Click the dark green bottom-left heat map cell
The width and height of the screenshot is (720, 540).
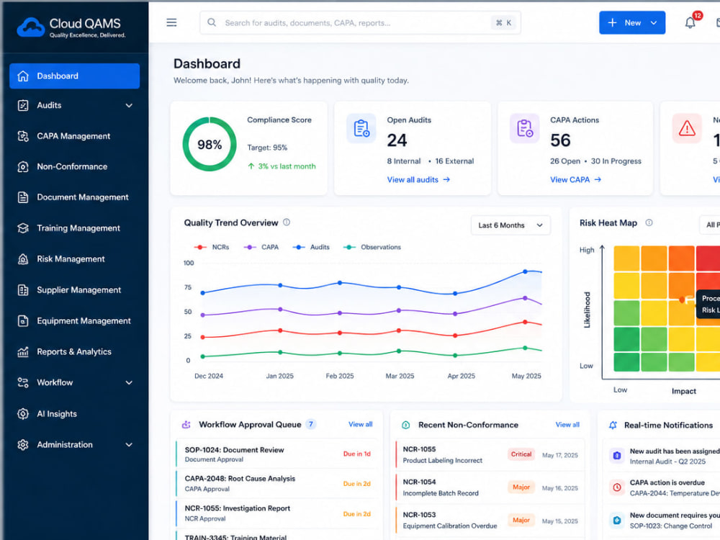(626, 362)
